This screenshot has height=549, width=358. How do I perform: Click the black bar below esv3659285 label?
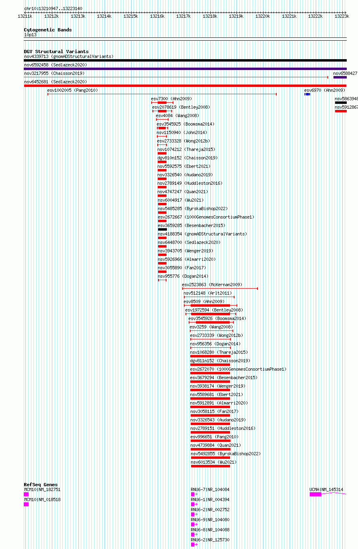point(162,229)
